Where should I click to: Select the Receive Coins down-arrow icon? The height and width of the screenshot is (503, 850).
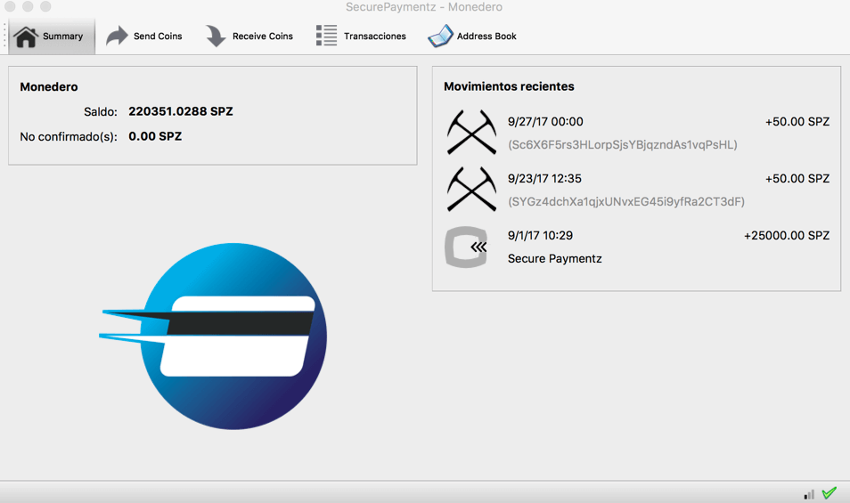pyautogui.click(x=216, y=37)
